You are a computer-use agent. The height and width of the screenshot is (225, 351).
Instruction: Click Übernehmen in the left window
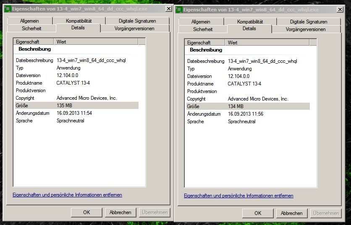(x=155, y=212)
